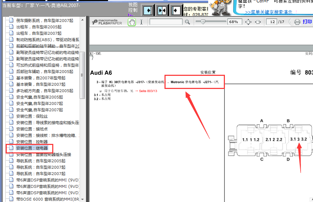The width and height of the screenshot is (313, 202).
Task: Open 安装位置：导线索的接电座和插头连 entry
Action: point(48,123)
